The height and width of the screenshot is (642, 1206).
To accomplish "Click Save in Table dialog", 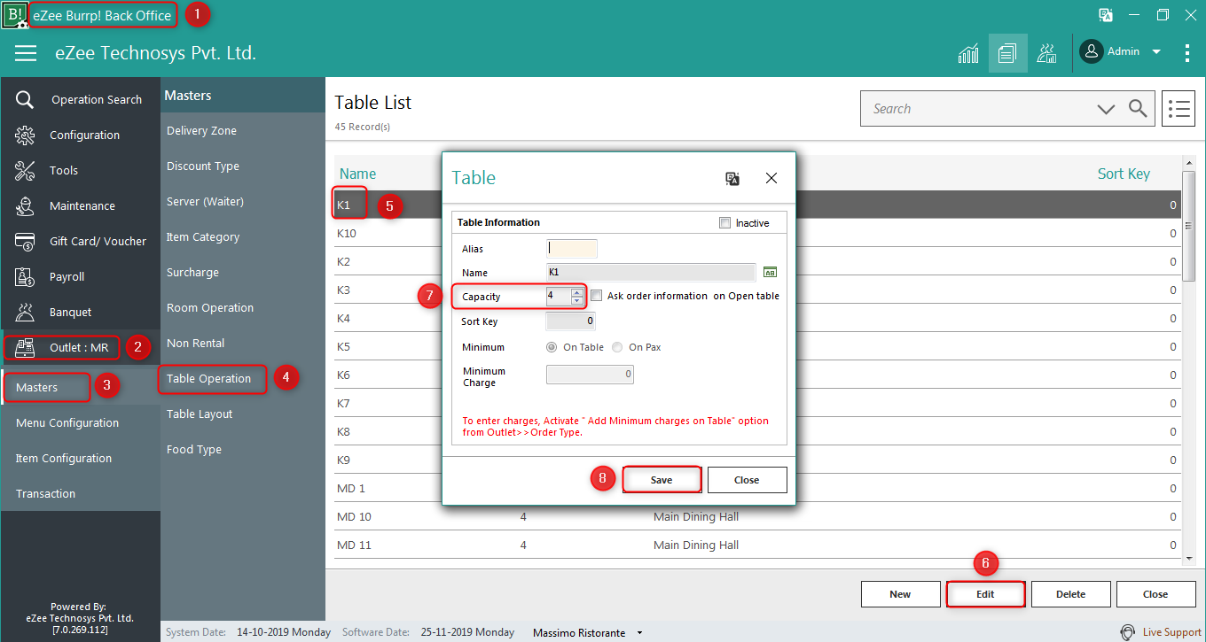I will coord(662,480).
